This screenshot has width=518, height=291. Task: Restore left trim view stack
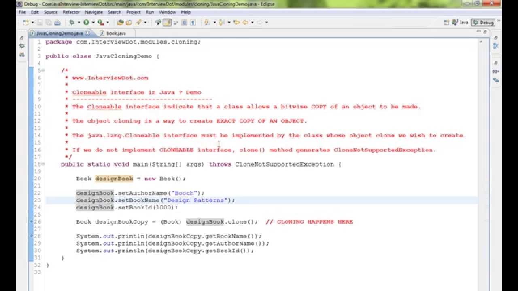[22, 38]
